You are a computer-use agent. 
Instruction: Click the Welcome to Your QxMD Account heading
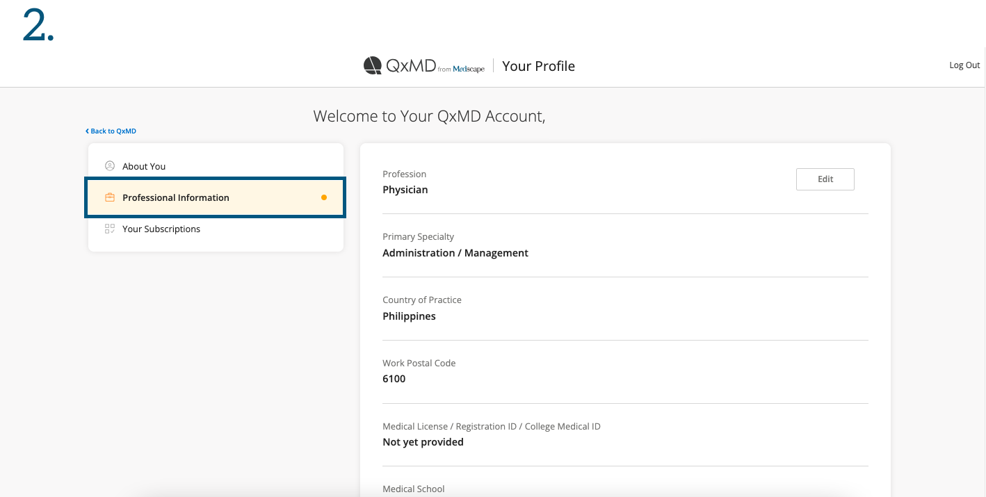tap(429, 116)
